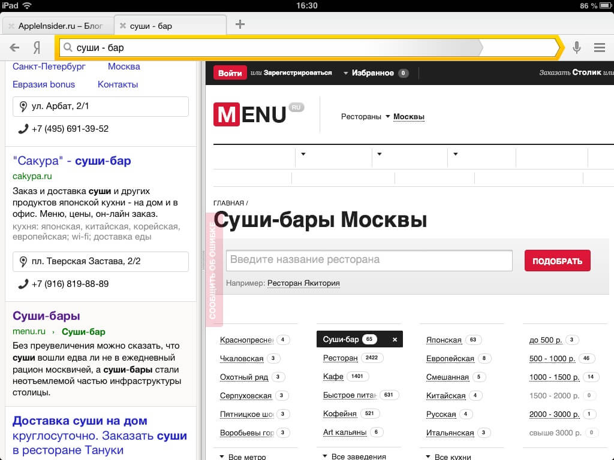
Task: Select price range 500 - 1000 р.
Action: 552,358
